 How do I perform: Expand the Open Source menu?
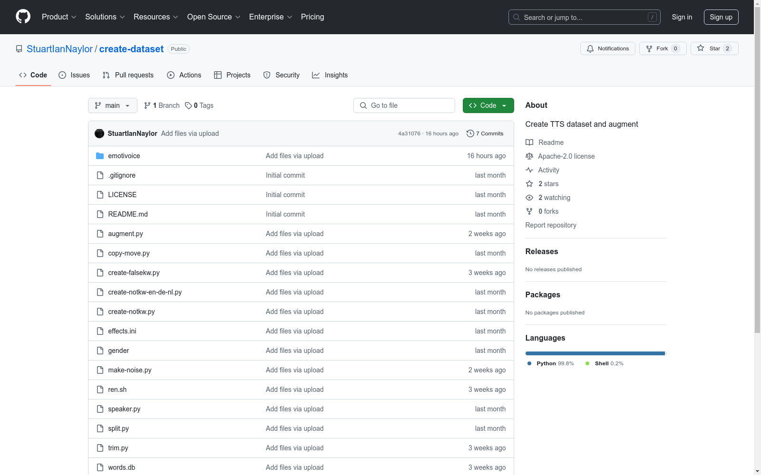pyautogui.click(x=214, y=17)
